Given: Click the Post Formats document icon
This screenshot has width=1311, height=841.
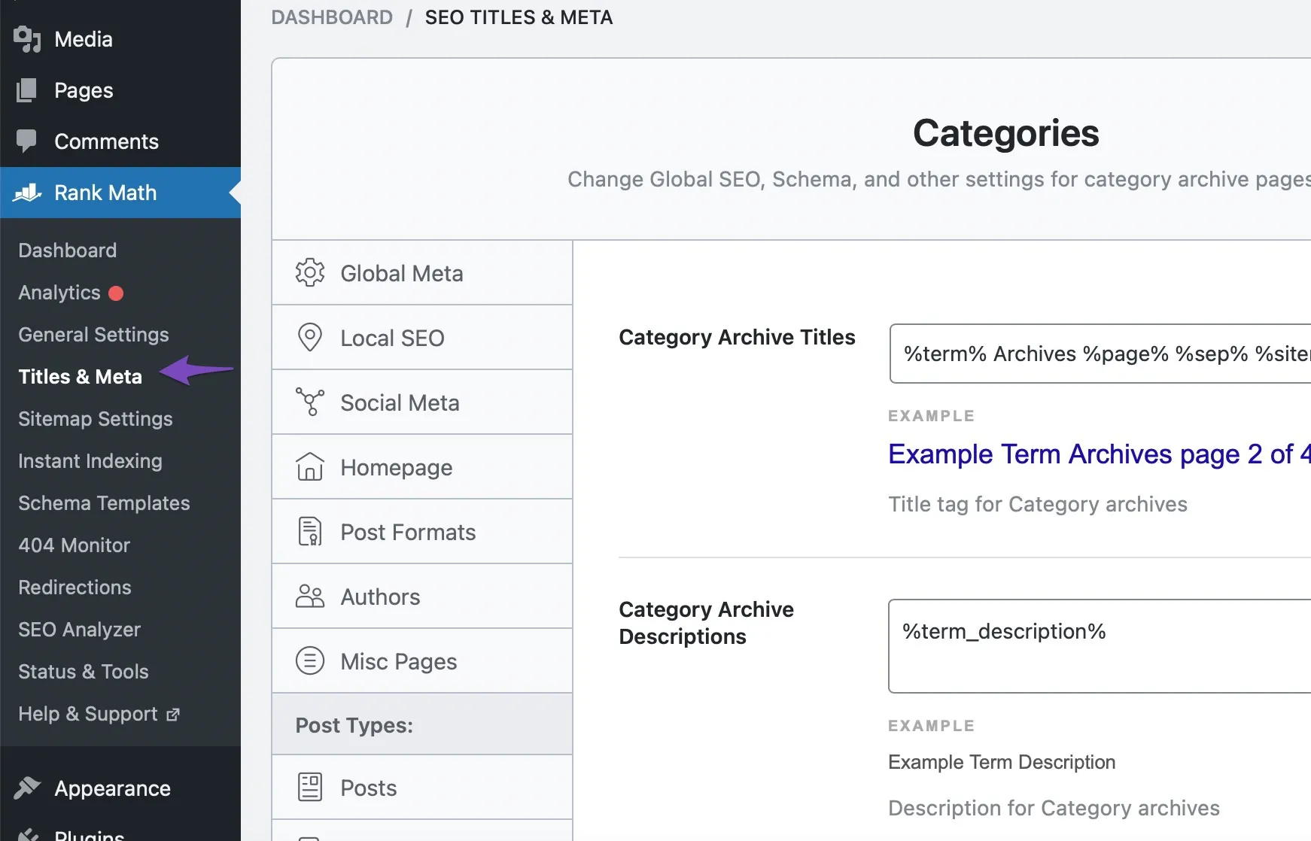Looking at the screenshot, I should 309,531.
